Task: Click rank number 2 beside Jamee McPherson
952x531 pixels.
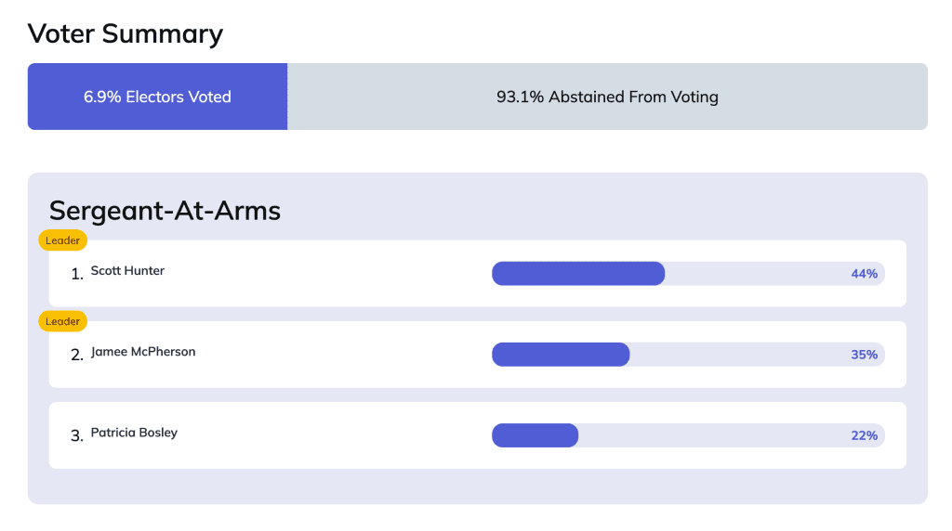Action: pyautogui.click(x=76, y=355)
